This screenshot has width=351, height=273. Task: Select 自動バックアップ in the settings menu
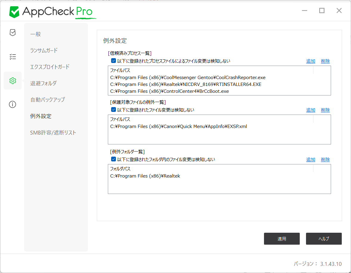pos(47,100)
